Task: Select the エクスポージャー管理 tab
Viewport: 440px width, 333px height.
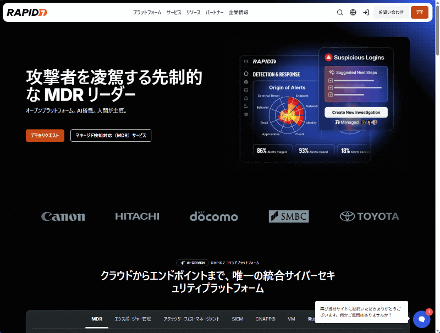Action: click(x=133, y=319)
